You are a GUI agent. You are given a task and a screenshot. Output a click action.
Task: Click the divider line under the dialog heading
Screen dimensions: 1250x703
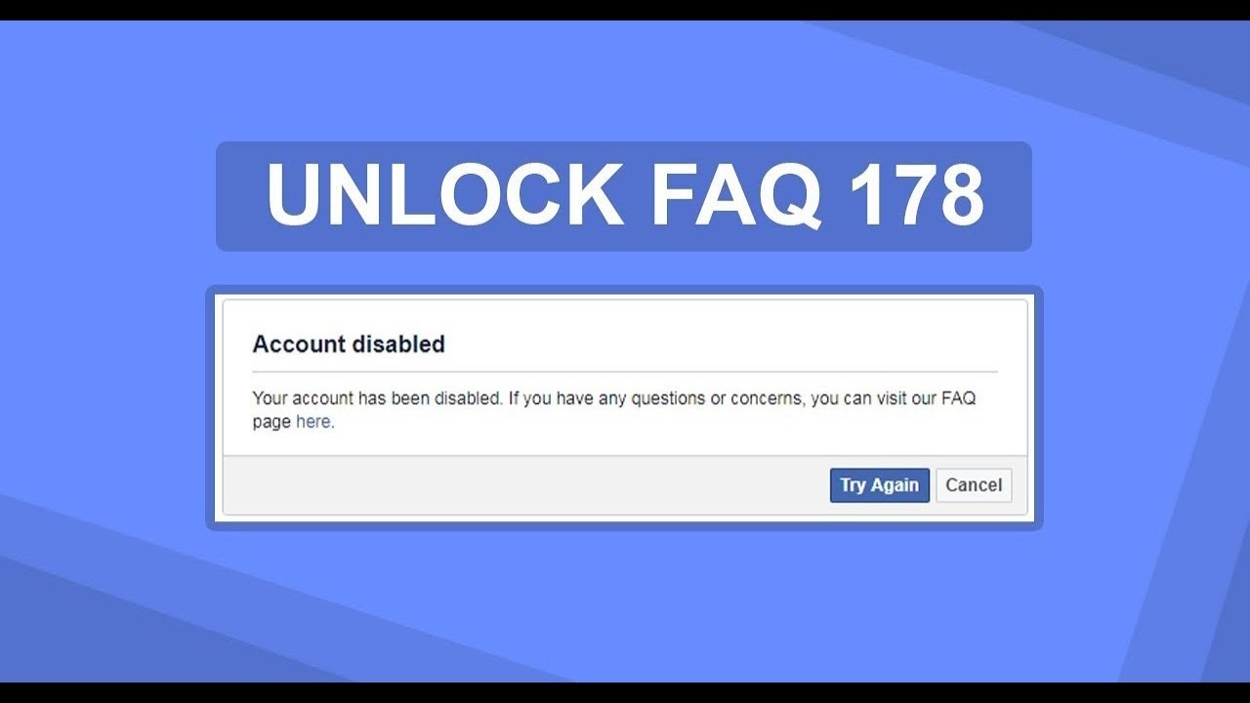(x=625, y=372)
